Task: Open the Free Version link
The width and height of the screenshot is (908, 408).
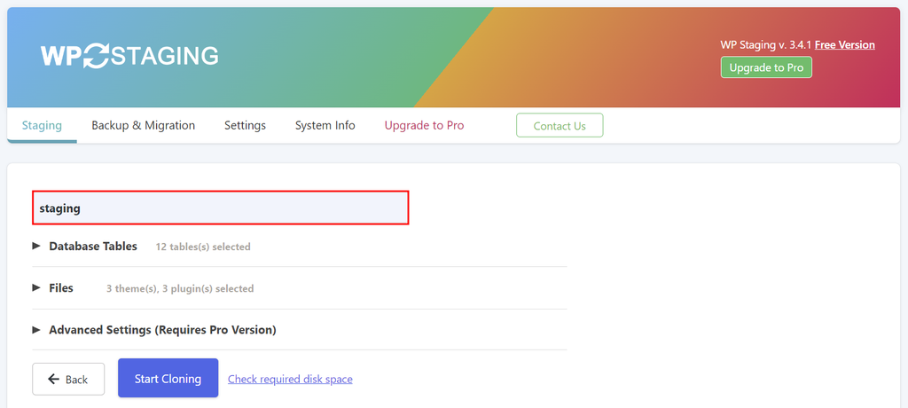Action: click(845, 45)
